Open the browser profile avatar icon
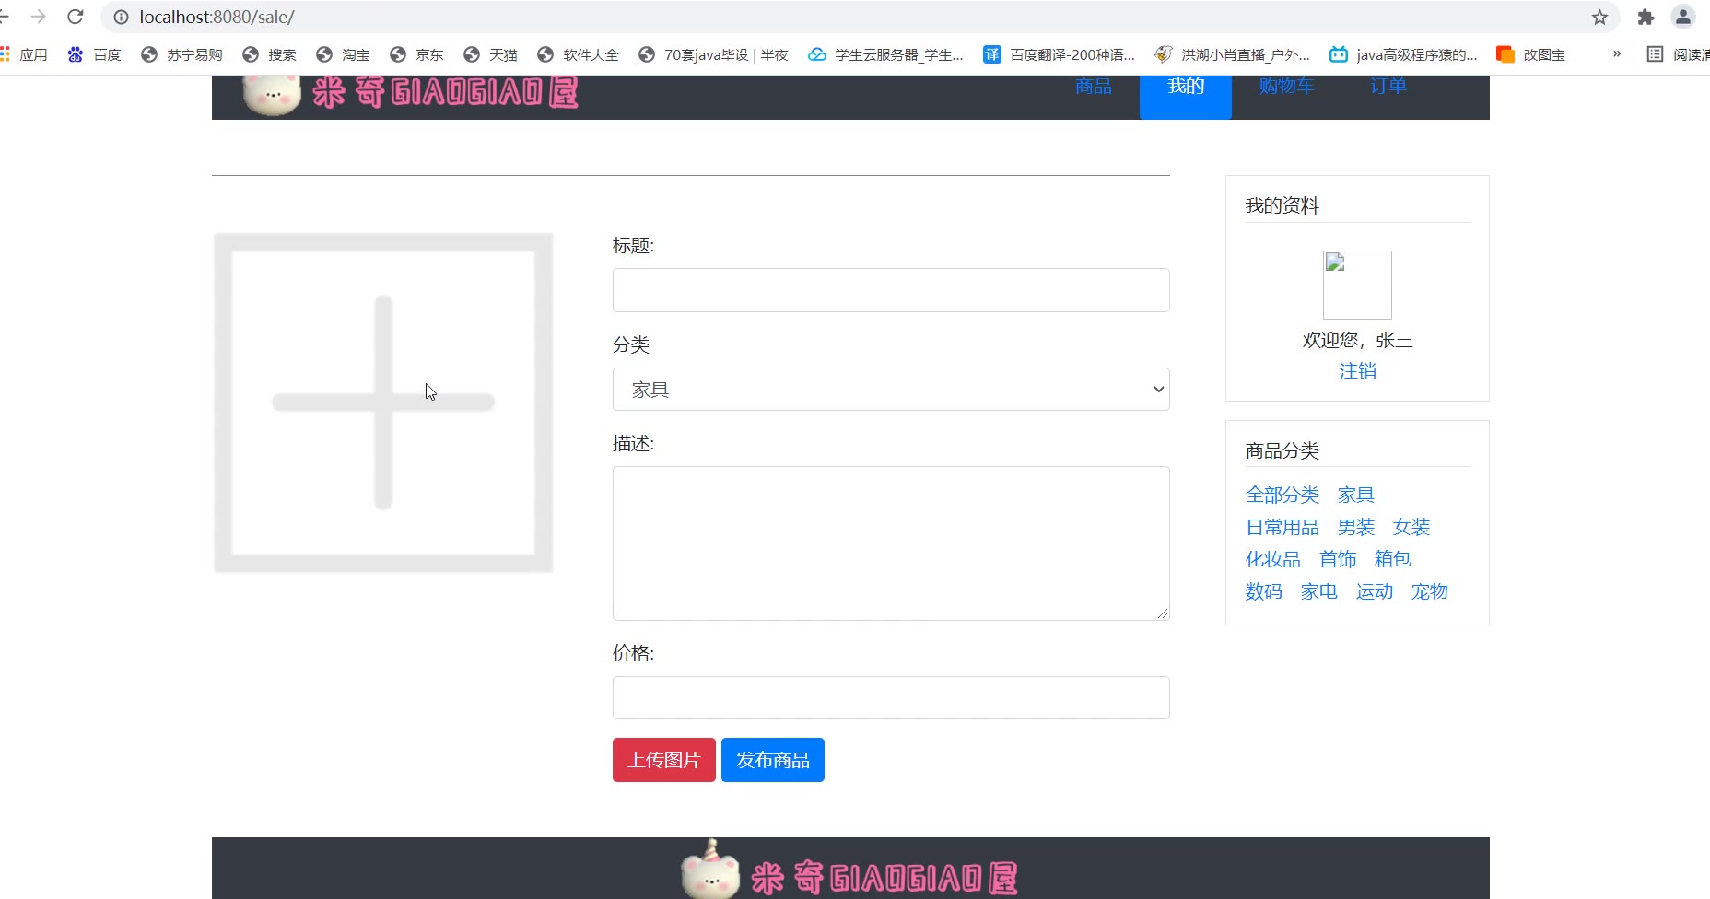 [x=1682, y=17]
